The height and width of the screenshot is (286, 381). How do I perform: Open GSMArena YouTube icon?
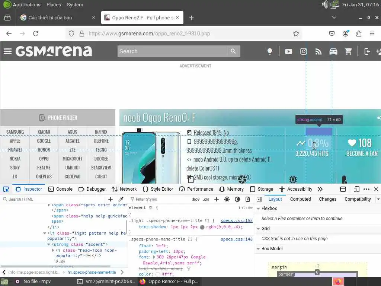click(288, 51)
